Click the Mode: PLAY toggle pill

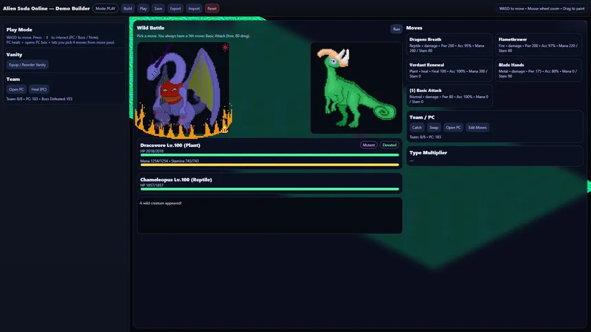(105, 8)
